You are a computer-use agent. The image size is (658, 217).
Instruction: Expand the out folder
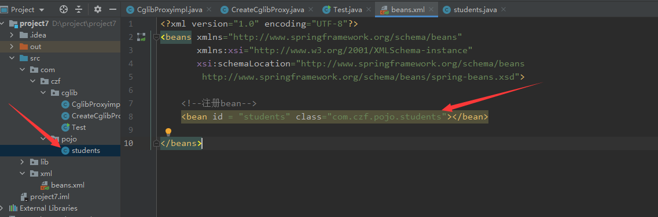tap(12, 46)
